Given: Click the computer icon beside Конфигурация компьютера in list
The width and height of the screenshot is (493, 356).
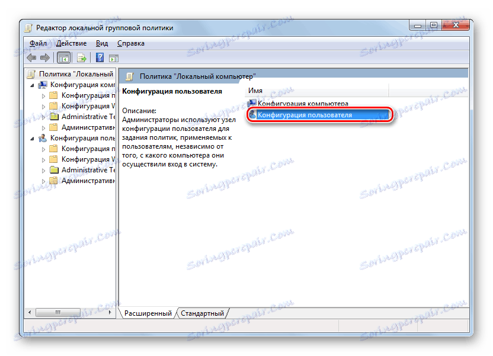Looking at the screenshot, I should (x=252, y=102).
